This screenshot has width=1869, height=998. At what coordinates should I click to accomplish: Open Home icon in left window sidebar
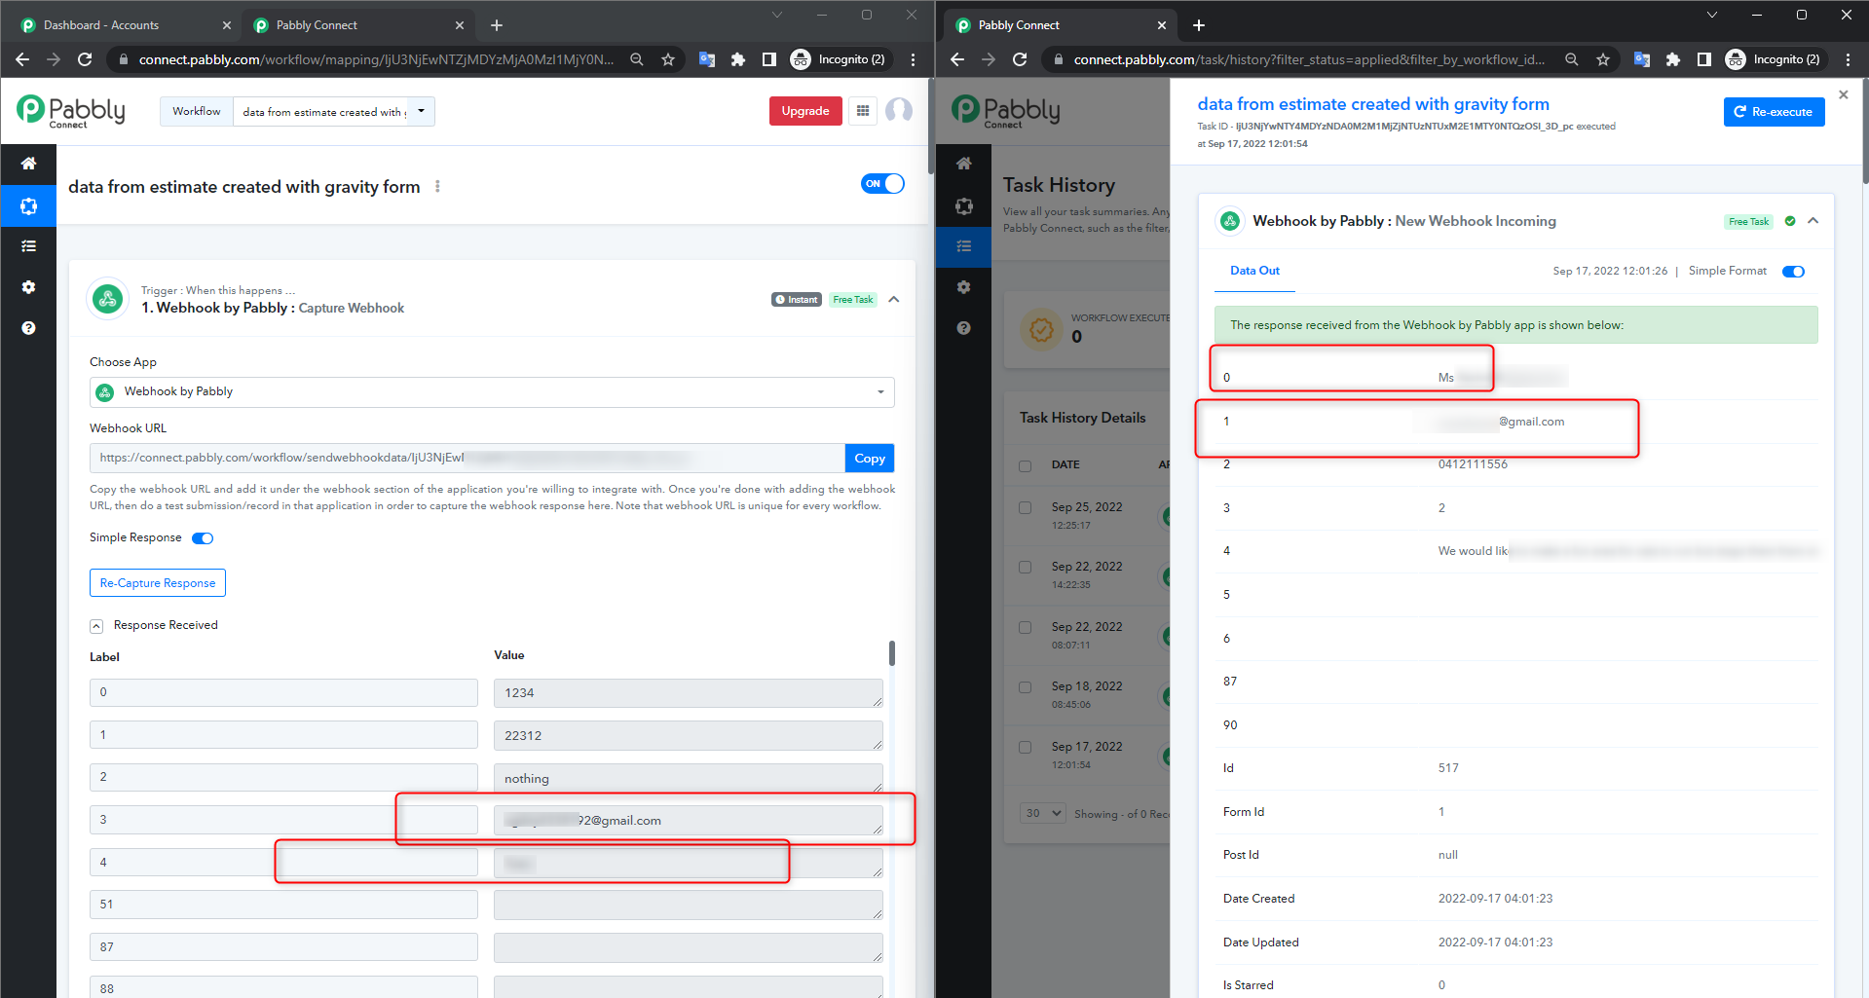[28, 164]
